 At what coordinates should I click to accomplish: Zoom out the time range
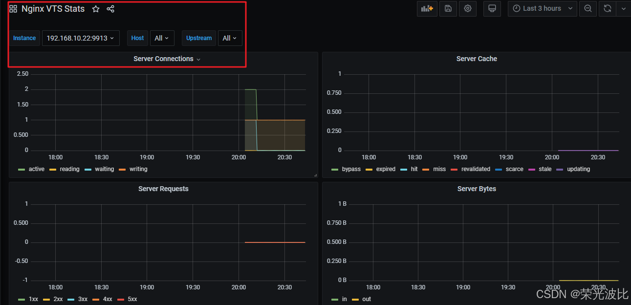tap(588, 8)
